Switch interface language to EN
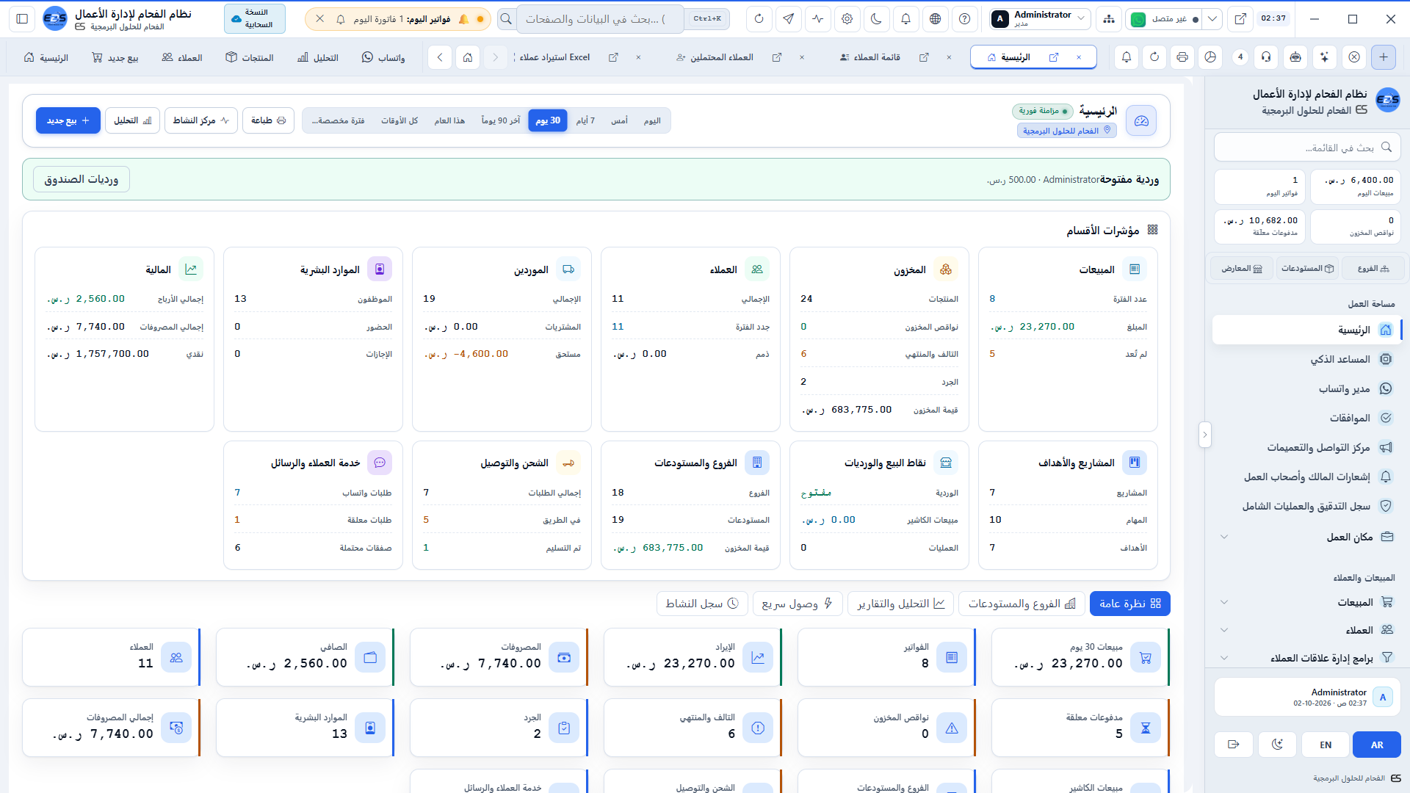This screenshot has height=793, width=1410. (1326, 745)
